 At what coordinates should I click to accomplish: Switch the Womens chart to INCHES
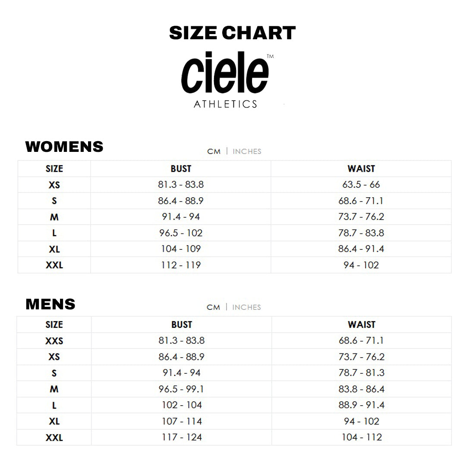(247, 151)
